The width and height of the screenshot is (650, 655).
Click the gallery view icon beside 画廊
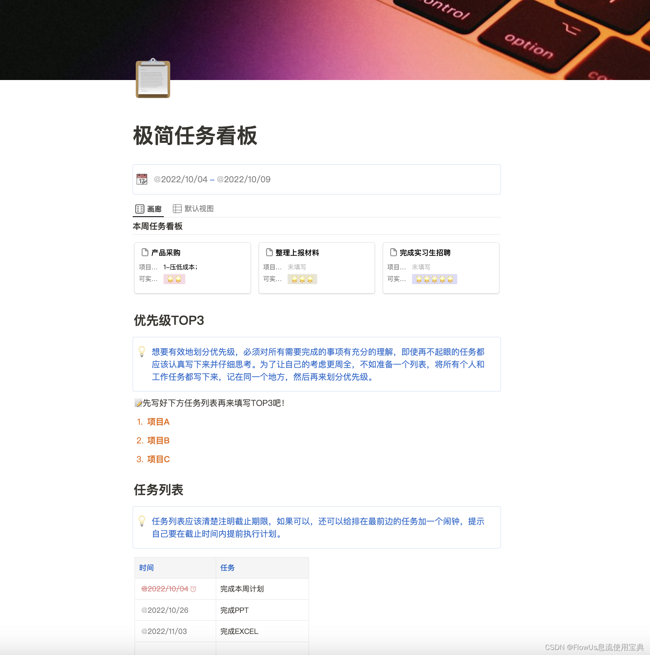point(140,209)
